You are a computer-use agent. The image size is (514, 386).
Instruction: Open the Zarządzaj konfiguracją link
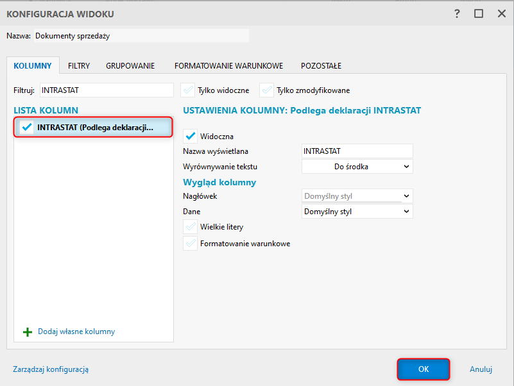coord(51,369)
